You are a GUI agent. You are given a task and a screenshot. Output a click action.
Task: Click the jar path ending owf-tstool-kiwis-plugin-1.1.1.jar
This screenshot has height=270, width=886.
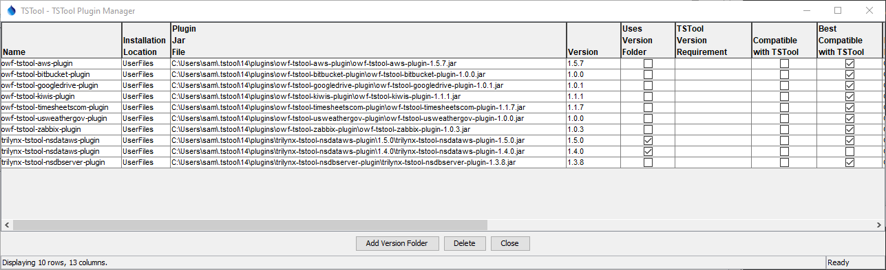coord(368,96)
